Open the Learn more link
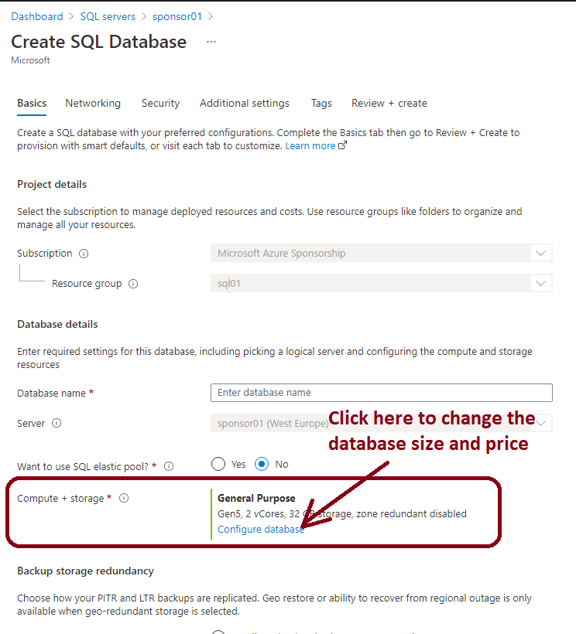This screenshot has height=634, width=576. (310, 145)
